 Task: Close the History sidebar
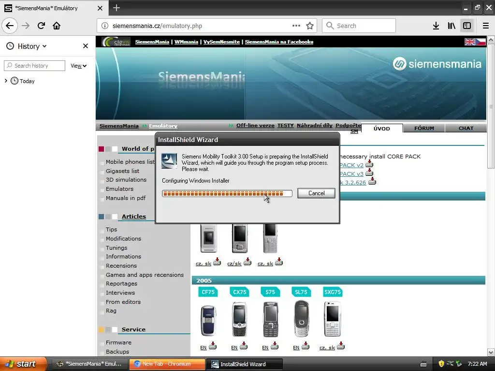(85, 46)
